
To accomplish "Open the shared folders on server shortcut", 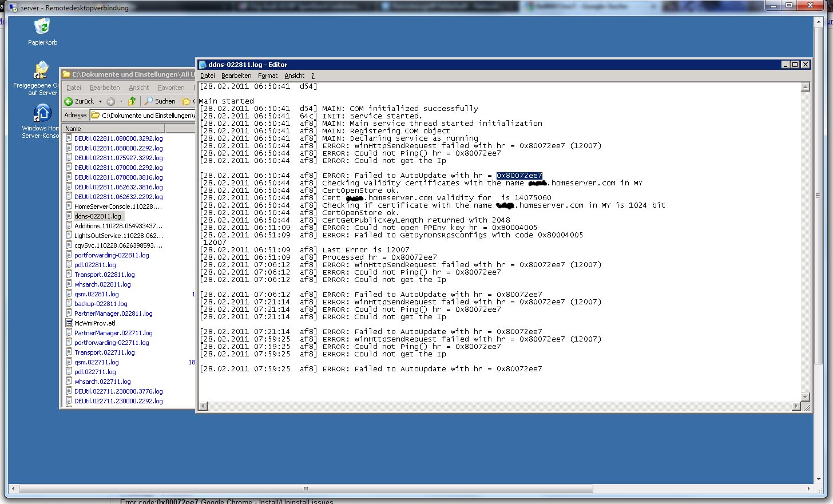I will point(42,71).
